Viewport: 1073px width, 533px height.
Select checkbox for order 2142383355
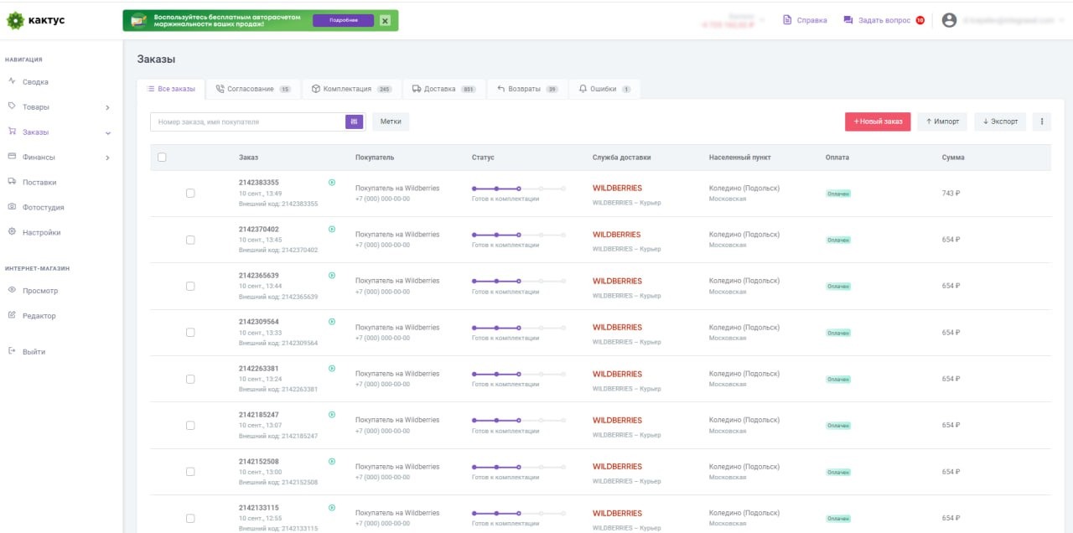(x=190, y=193)
